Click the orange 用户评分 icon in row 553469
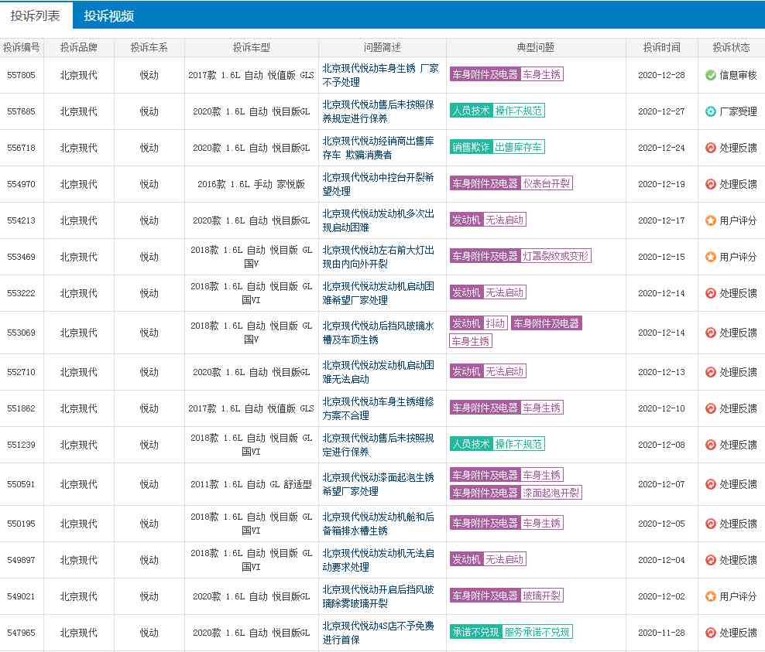This screenshot has height=652, width=765. click(x=710, y=257)
